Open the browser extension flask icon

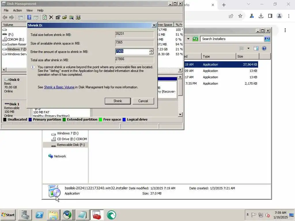252,16
